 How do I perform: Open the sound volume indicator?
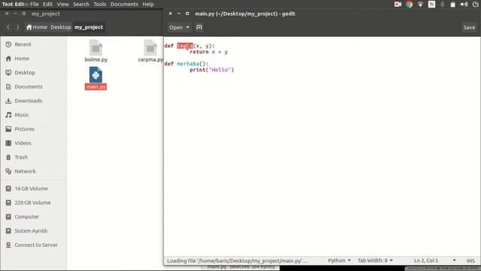click(x=464, y=5)
